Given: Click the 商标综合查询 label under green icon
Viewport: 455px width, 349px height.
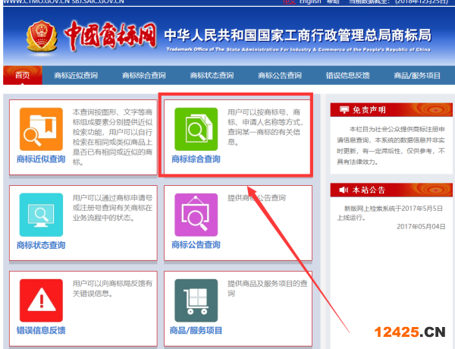Looking at the screenshot, I should [x=196, y=160].
